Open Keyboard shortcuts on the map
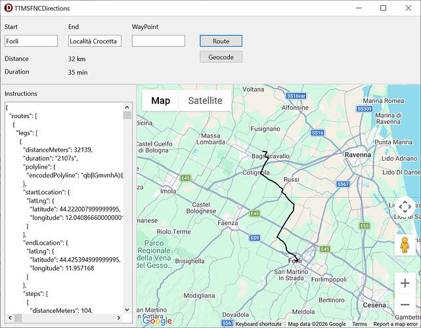 258,324
